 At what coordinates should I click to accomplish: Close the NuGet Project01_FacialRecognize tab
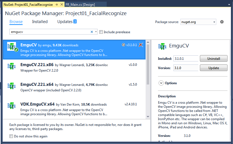tap(62, 4)
